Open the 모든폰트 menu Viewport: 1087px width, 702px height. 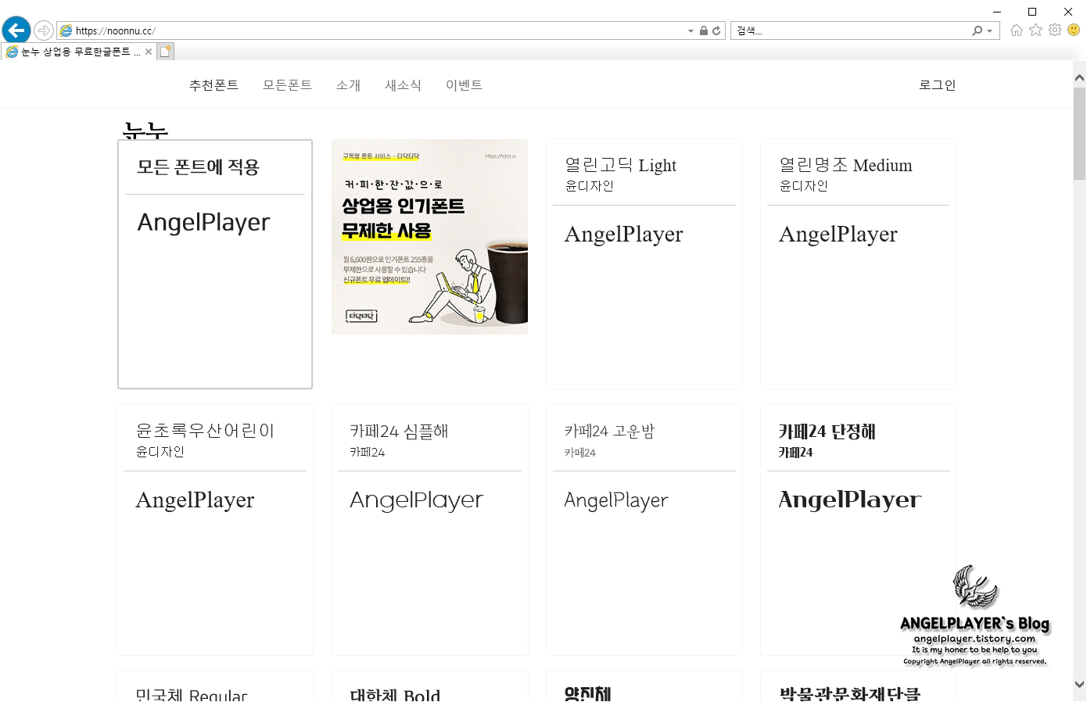287,85
